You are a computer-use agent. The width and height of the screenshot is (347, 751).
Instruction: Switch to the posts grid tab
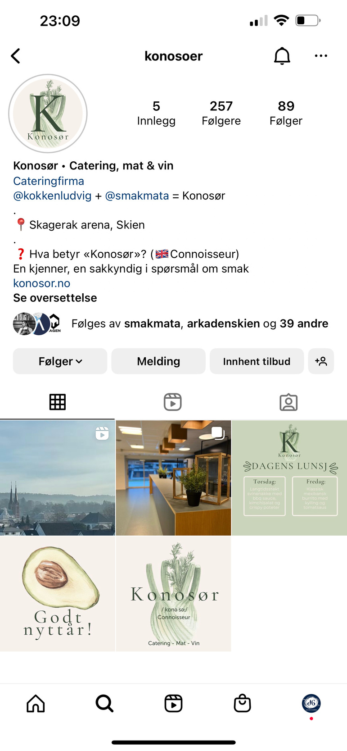[x=58, y=402]
